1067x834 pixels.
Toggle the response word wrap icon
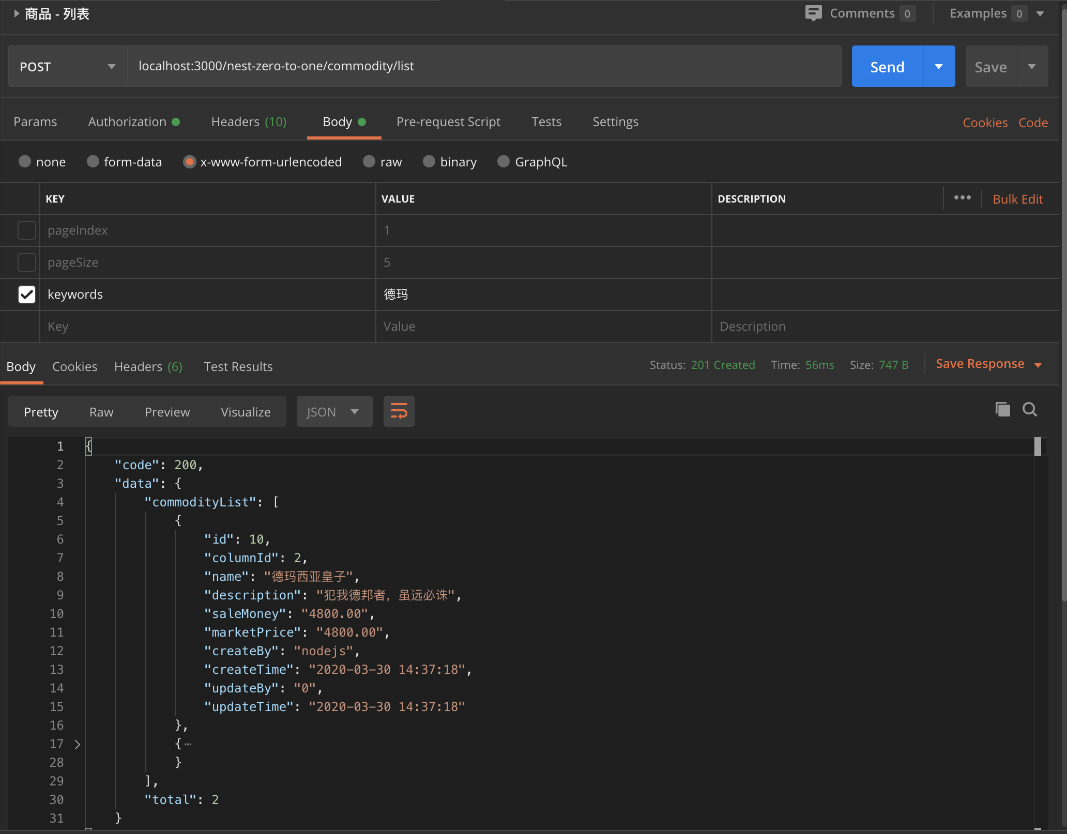coord(399,411)
